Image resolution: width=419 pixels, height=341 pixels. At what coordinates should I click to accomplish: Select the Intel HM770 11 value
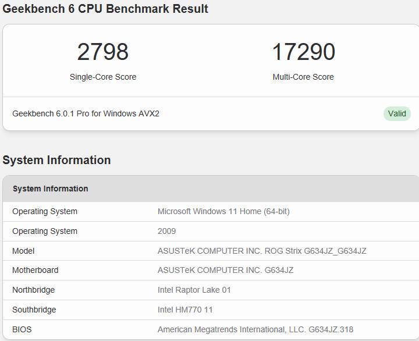click(185, 310)
